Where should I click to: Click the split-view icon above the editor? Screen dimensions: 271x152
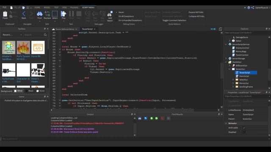(220, 29)
